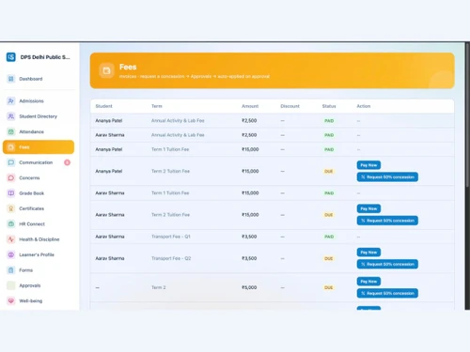This screenshot has height=352, width=470.
Task: Click the DPS school logo icon
Action: click(x=11, y=57)
